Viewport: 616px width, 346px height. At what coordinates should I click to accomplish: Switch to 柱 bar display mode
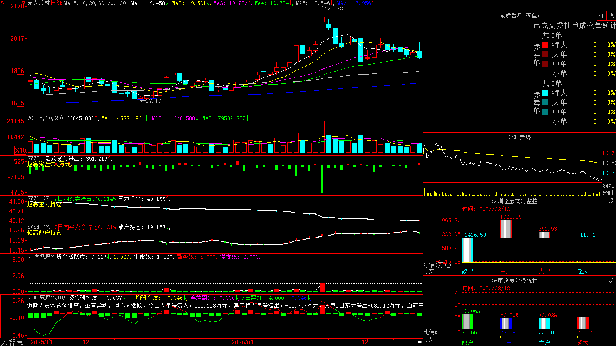(x=601, y=15)
